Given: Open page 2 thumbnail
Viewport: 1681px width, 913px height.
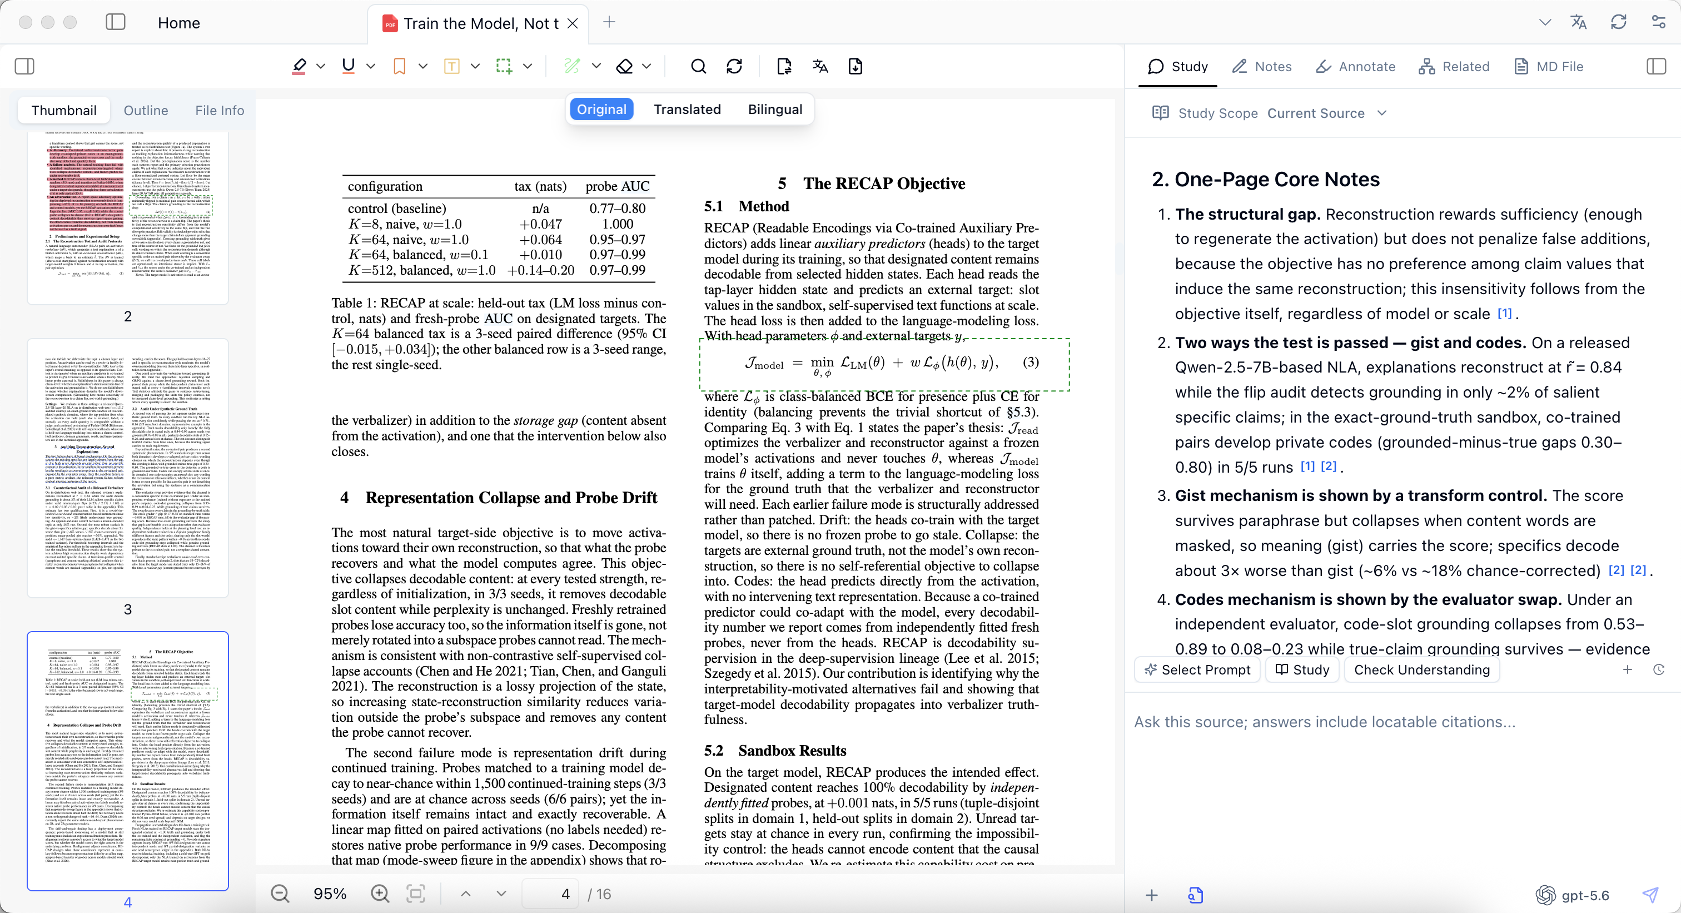Looking at the screenshot, I should tap(128, 219).
